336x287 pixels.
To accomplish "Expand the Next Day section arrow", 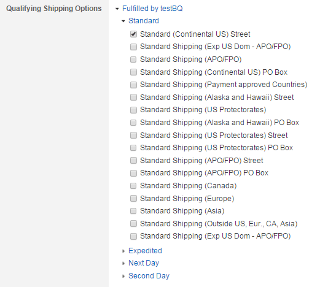I will (x=123, y=263).
